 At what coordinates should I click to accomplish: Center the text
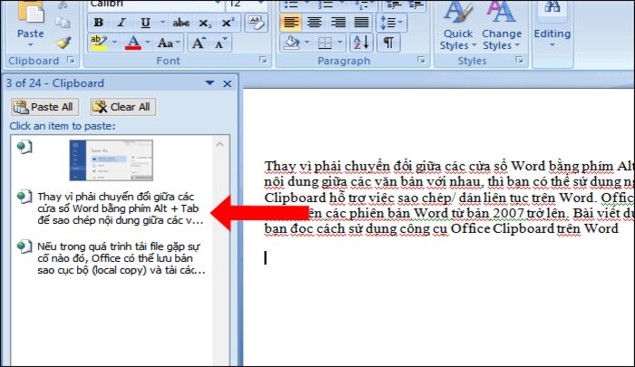[314, 23]
